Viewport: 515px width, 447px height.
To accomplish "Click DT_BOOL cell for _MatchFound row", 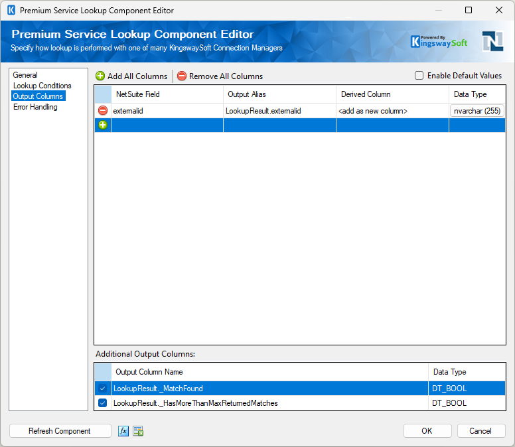I will tap(467, 389).
